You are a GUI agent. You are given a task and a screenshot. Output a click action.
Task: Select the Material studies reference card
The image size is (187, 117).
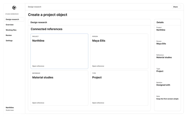(59, 88)
